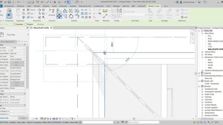
Task: Toggle the Disjoin checkbox
Action: pos(26,24)
